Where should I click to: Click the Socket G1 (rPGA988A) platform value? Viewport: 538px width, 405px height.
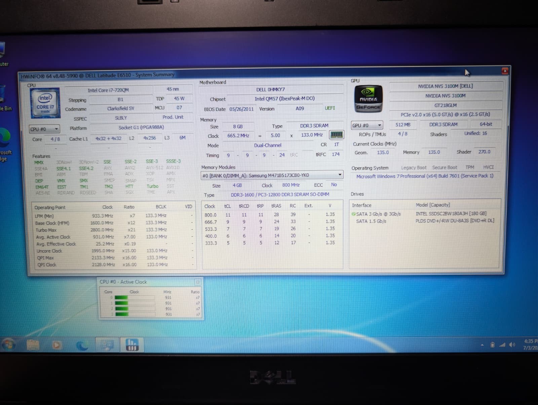(x=141, y=127)
